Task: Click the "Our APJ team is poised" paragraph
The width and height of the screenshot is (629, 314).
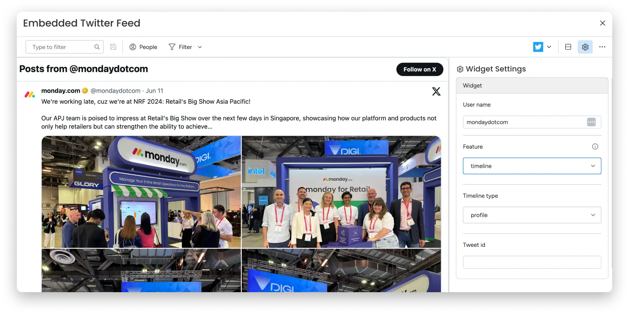Action: pyautogui.click(x=239, y=122)
